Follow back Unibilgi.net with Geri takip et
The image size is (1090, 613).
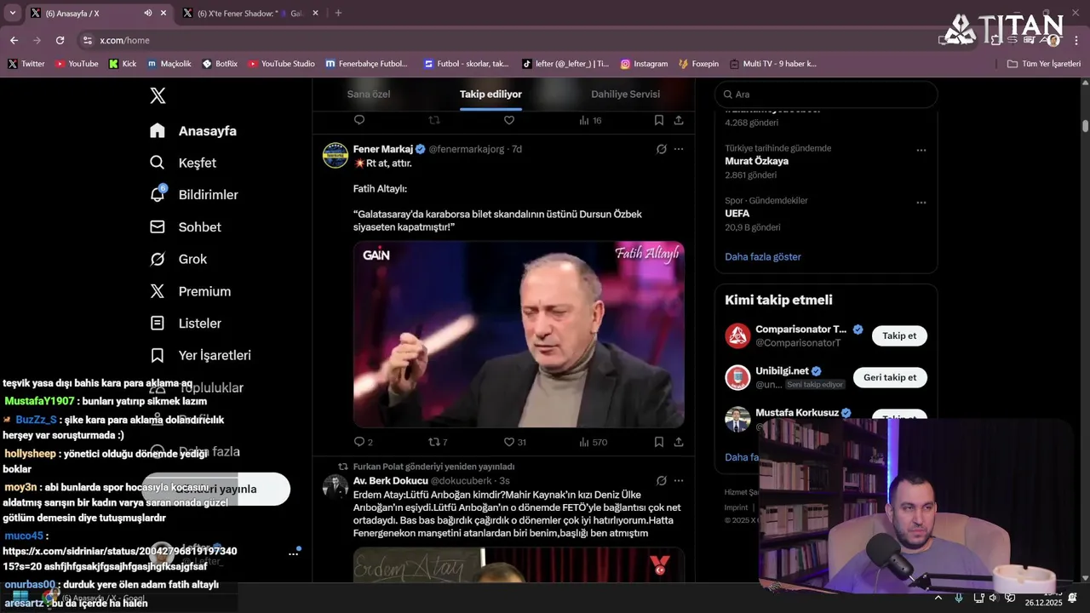pos(890,377)
